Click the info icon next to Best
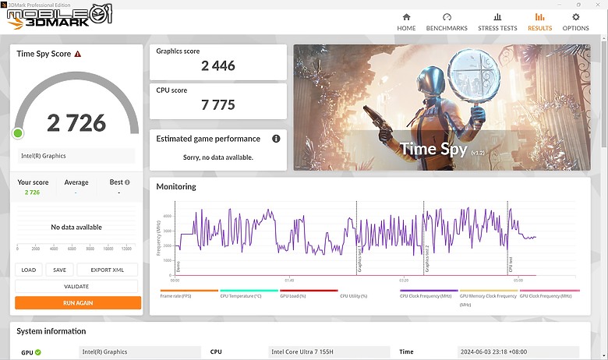608x360 pixels. point(127,182)
